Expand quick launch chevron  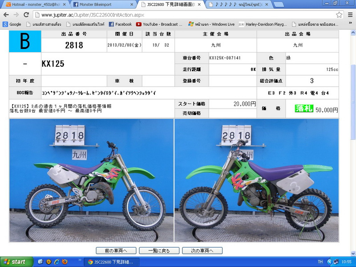[80, 260]
